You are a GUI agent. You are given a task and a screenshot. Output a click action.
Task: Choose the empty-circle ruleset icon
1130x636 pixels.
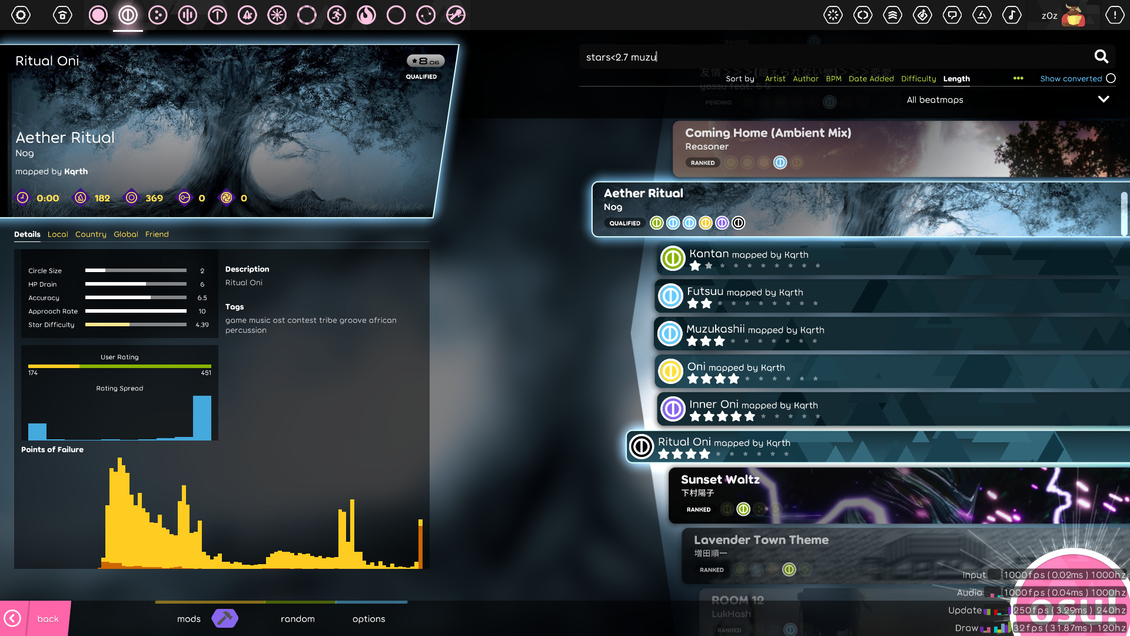click(x=396, y=15)
